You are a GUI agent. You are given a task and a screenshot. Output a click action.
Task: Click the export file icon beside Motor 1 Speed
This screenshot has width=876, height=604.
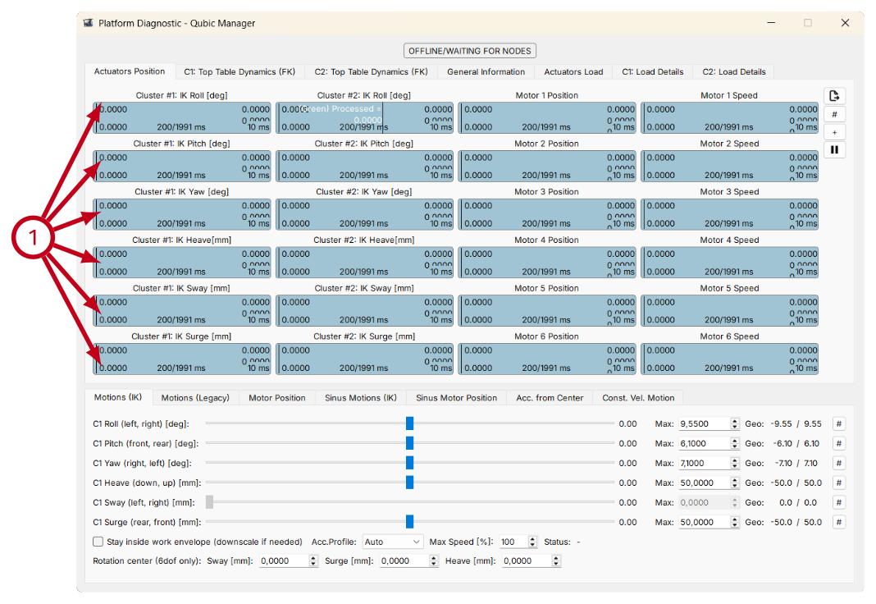(834, 96)
